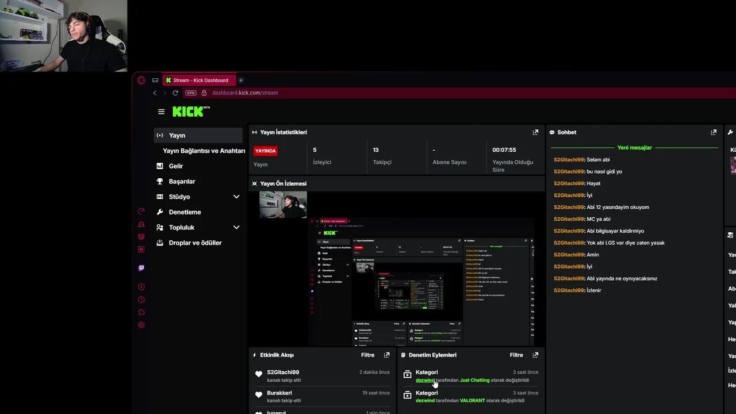
Task: Pop out the Denetim Eylemleri panel
Action: 535,355
